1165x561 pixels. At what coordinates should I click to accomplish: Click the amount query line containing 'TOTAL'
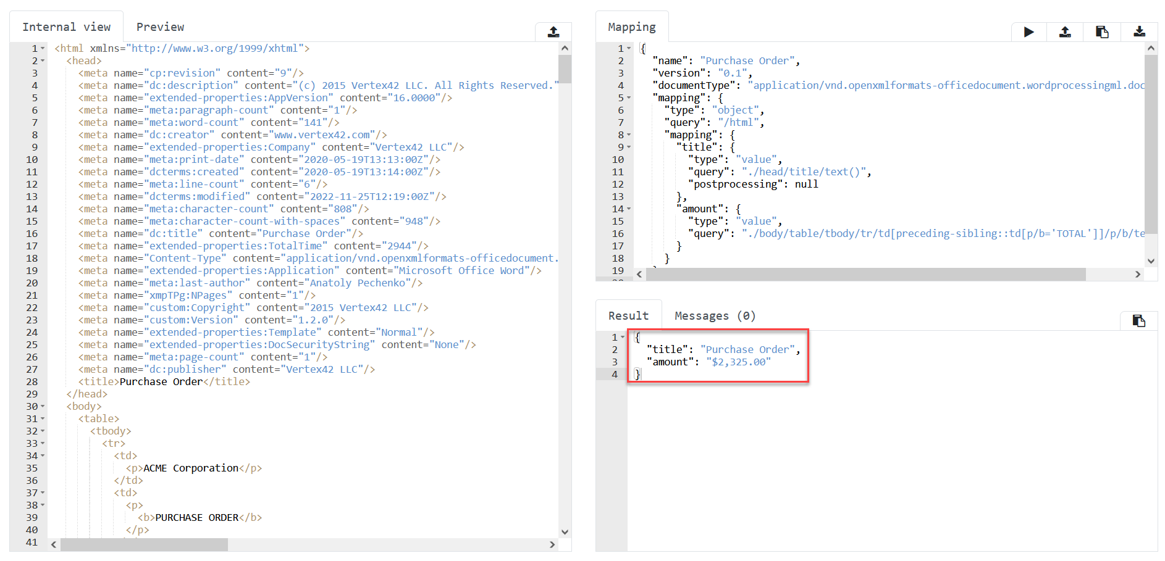[917, 233]
